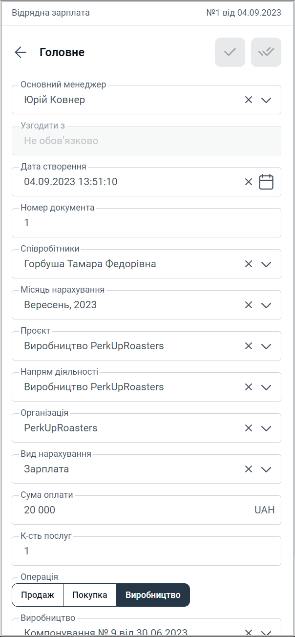Screen dimensions: 295x637
Task: Select the Продаж operation option
Action: [x=38, y=595]
